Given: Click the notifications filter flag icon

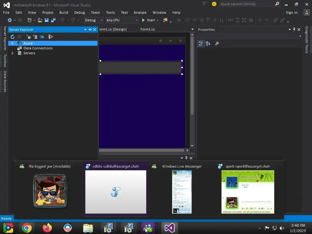Looking at the screenshot, I should click(x=204, y=4).
